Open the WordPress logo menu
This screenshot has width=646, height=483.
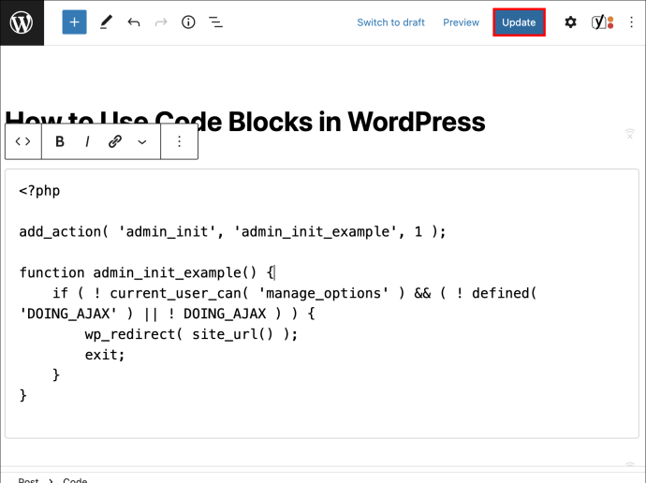[22, 22]
